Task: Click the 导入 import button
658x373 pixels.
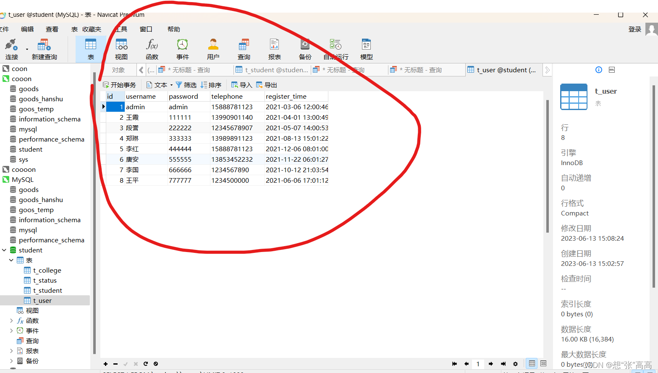Action: [241, 85]
